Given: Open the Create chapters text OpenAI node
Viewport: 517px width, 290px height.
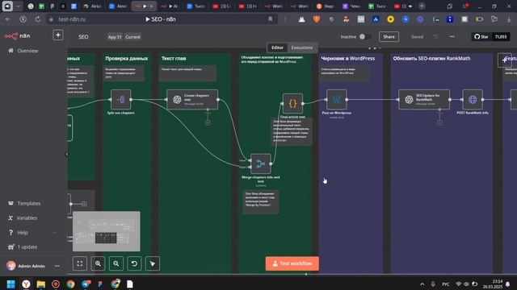Looking at the screenshot, I should [x=192, y=99].
